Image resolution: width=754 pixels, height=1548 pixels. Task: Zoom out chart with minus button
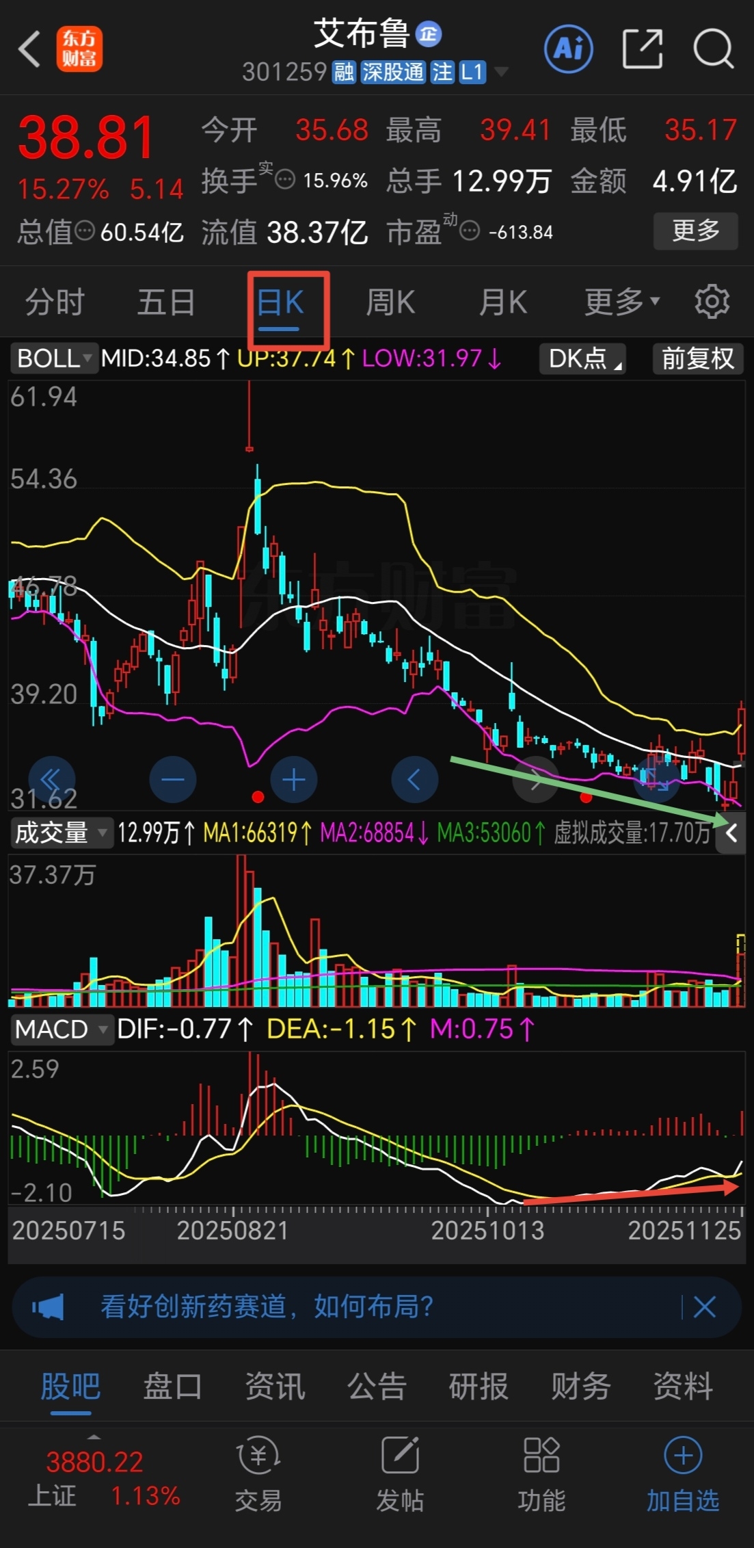pyautogui.click(x=172, y=780)
